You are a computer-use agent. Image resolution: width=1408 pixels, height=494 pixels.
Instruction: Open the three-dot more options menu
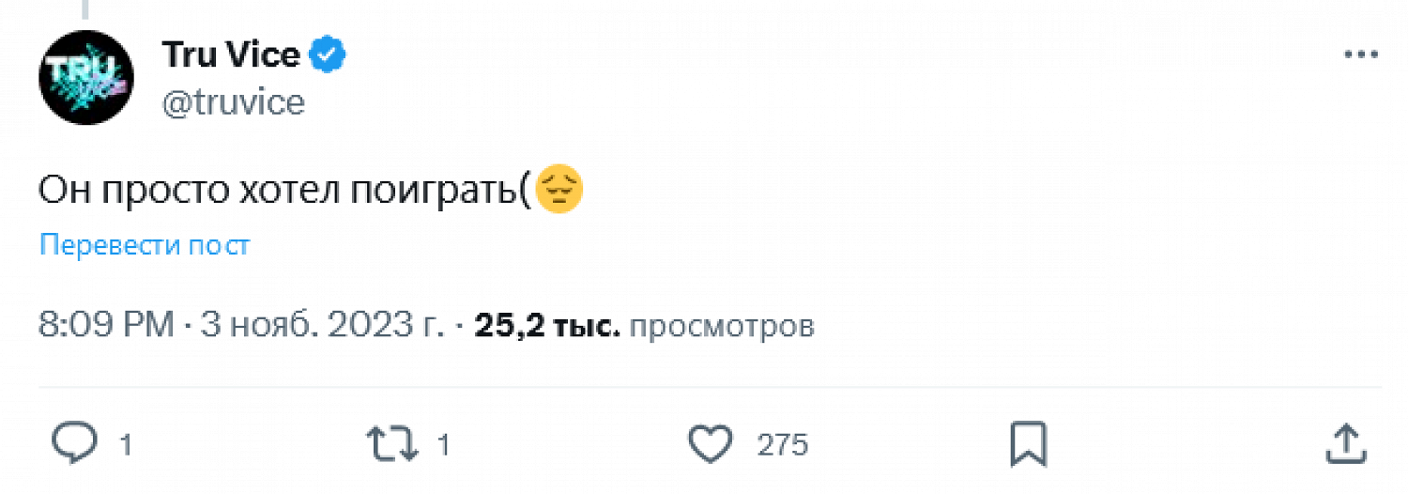coord(1360,55)
